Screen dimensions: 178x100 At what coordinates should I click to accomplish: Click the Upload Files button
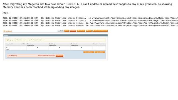click(100, 52)
